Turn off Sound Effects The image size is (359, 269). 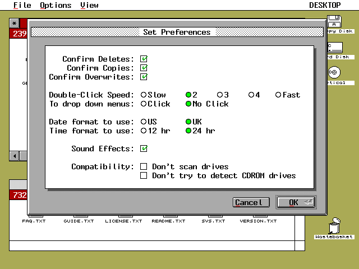click(144, 149)
